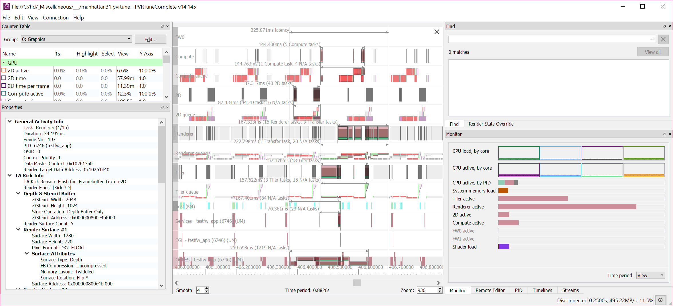The height and width of the screenshot is (306, 673).
Task: Click the Edit... button
Action: pos(150,39)
